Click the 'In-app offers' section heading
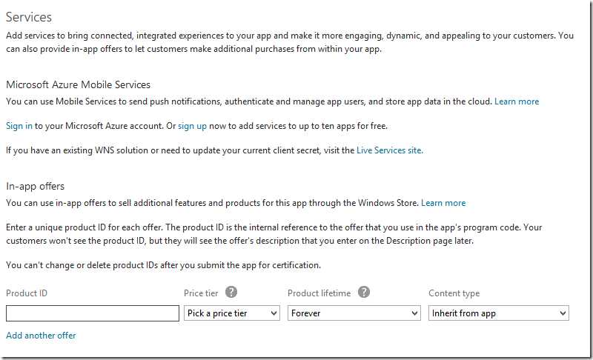 [35, 186]
